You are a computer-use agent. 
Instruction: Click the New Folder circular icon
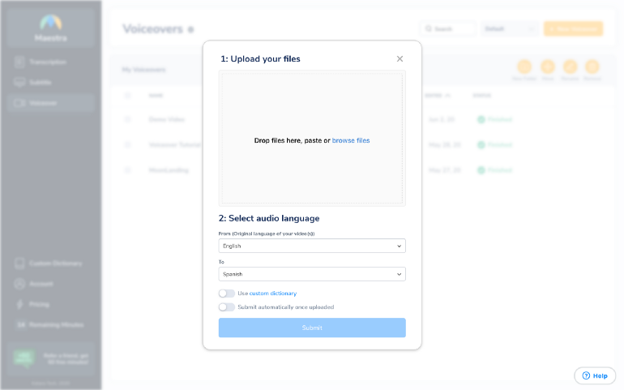tap(524, 66)
